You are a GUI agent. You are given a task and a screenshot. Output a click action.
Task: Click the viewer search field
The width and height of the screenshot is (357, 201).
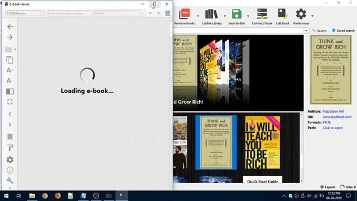(x=117, y=13)
